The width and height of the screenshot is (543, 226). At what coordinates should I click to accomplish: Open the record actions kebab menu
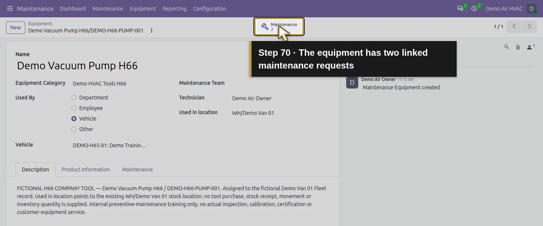pos(152,31)
